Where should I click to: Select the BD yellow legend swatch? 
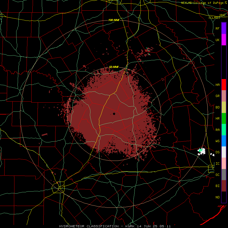pyautogui.click(x=224, y=107)
